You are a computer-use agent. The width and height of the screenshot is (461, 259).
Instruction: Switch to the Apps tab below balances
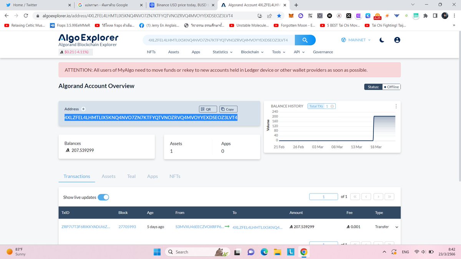pyautogui.click(x=153, y=176)
